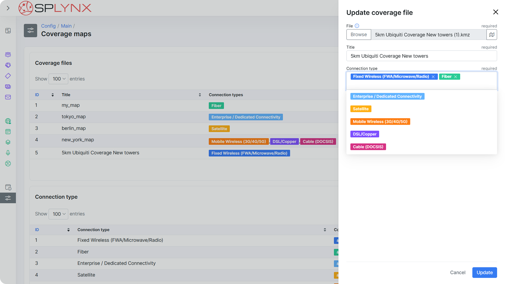Go to Config breadcrumb link
The image size is (505, 284).
click(x=48, y=26)
